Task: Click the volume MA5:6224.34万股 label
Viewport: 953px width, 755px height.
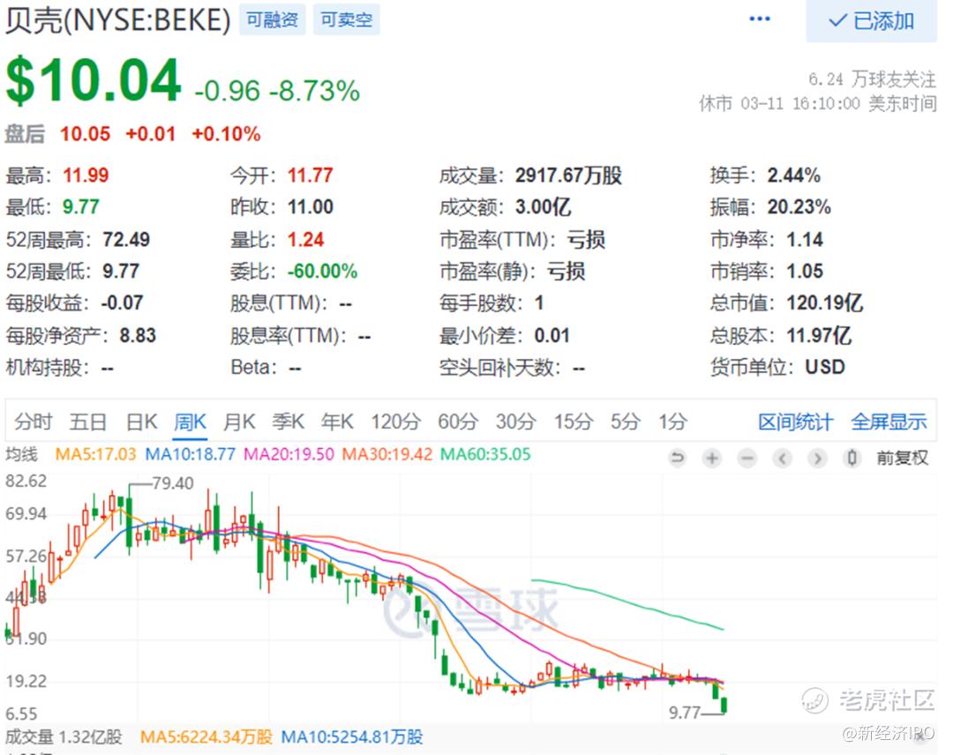Action: tap(206, 736)
